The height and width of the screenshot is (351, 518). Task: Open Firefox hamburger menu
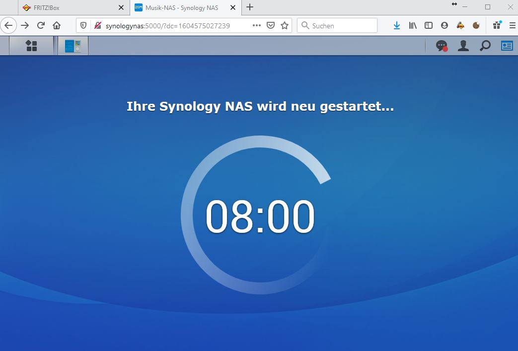pos(513,25)
